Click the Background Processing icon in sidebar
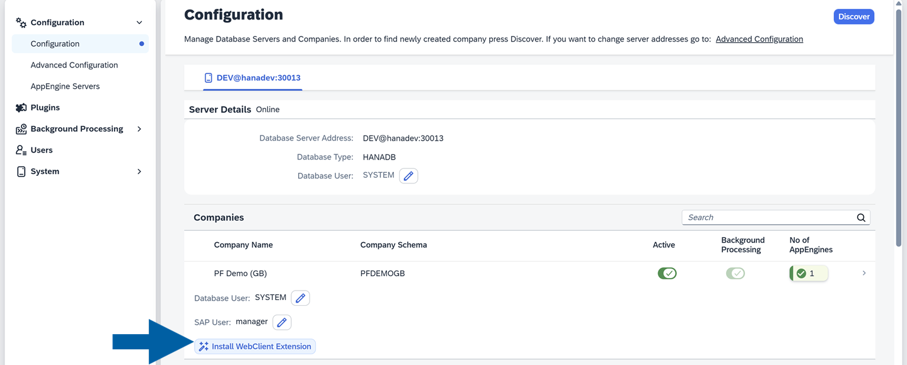Screen dimensions: 907x365 coord(21,129)
